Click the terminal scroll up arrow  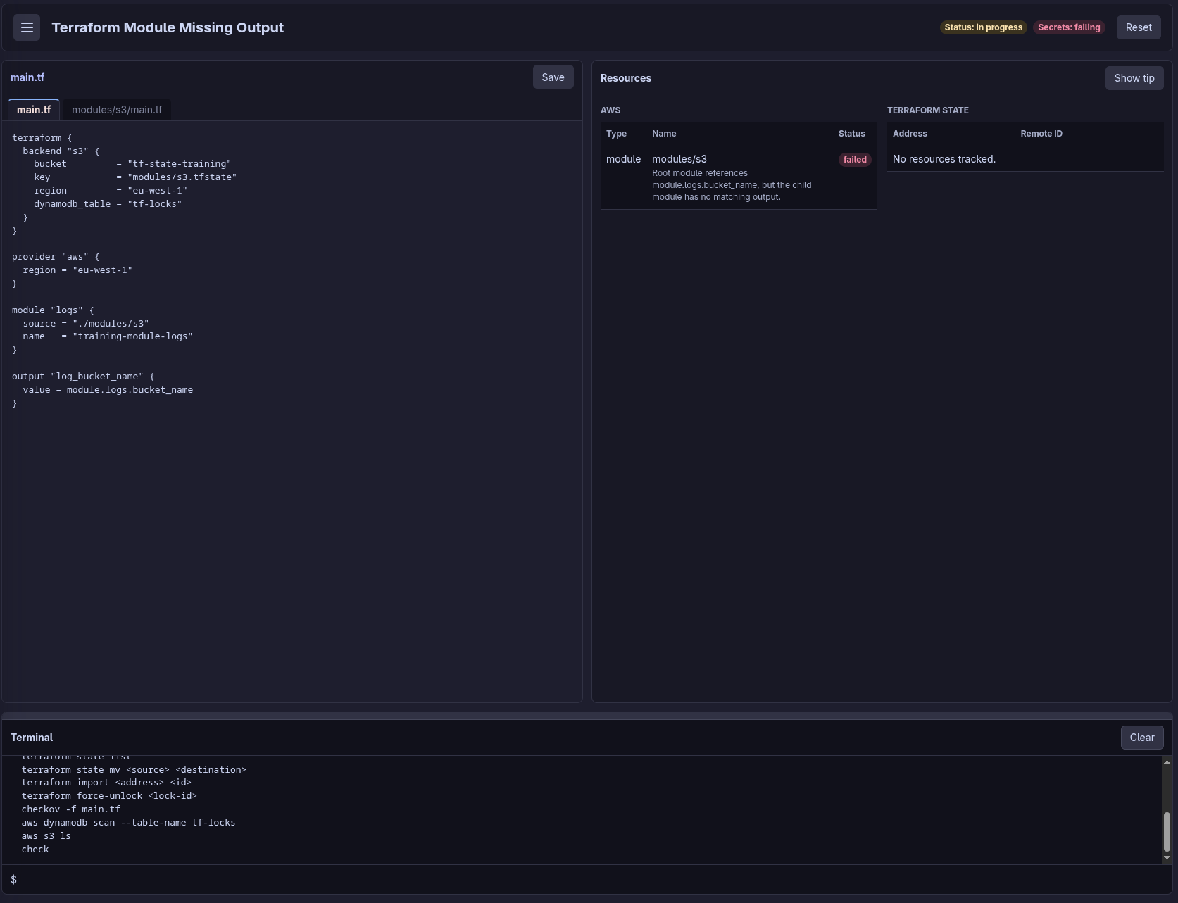coord(1167,762)
